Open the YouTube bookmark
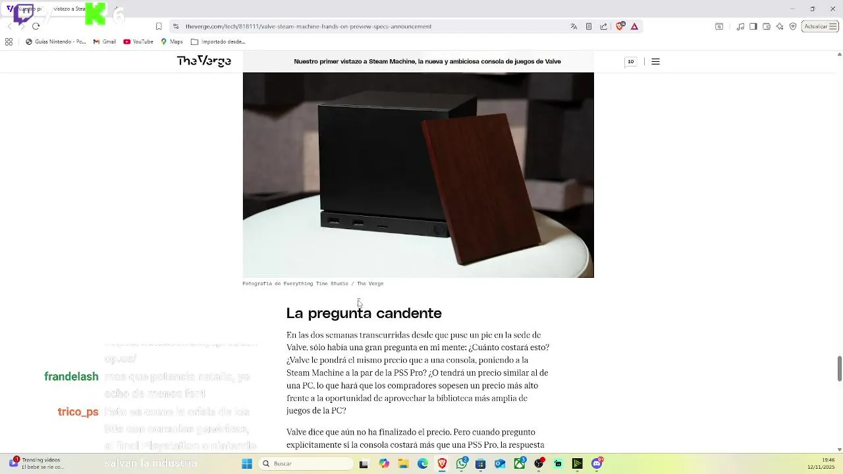The height and width of the screenshot is (474, 843). 138,41
